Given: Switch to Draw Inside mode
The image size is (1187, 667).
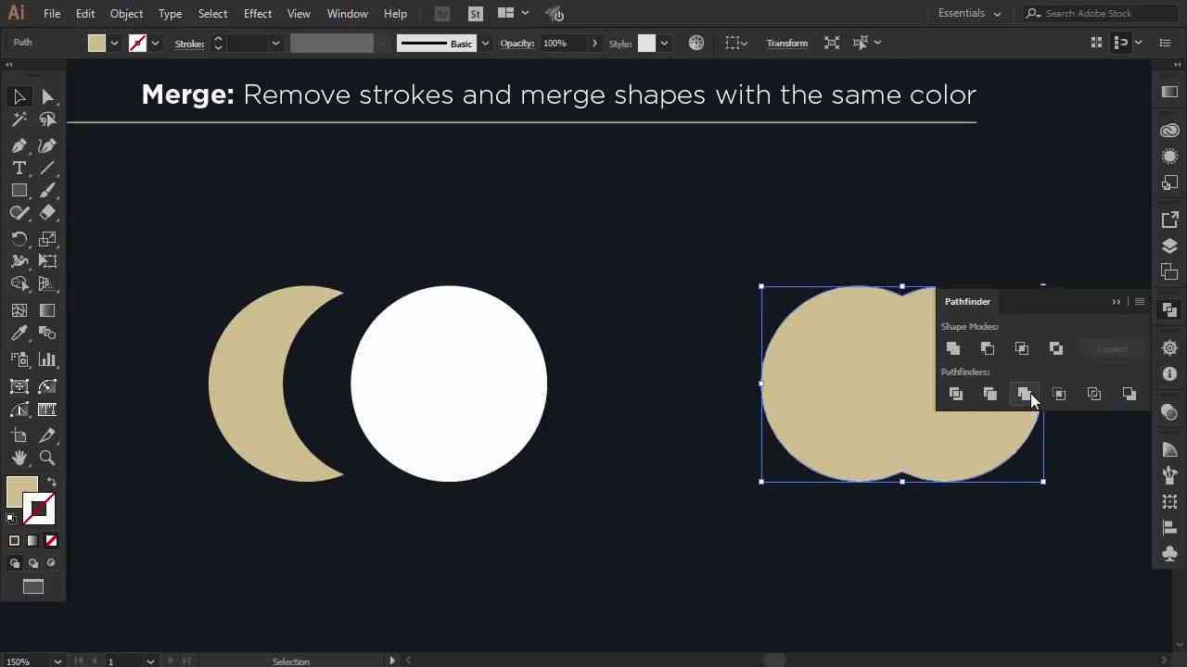Looking at the screenshot, I should coord(51,563).
